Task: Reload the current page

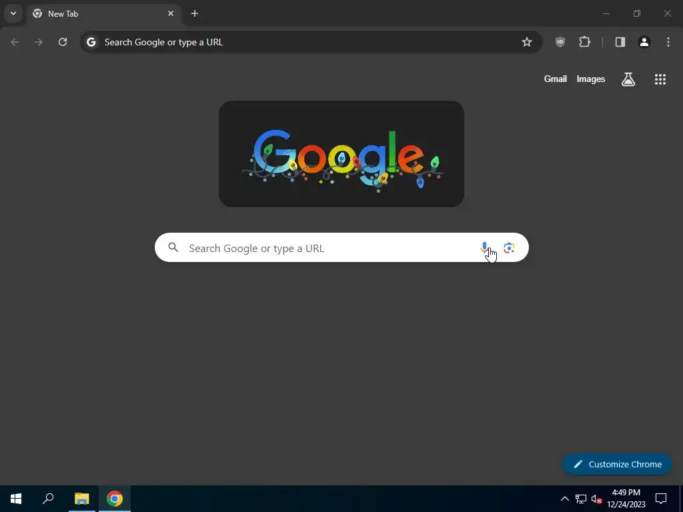Action: click(63, 42)
